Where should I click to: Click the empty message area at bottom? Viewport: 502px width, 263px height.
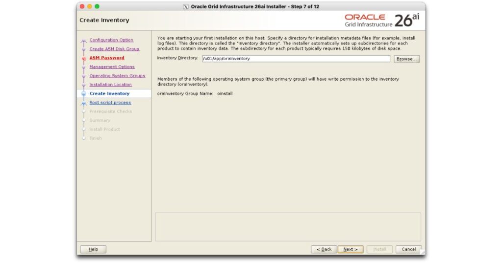point(288,227)
